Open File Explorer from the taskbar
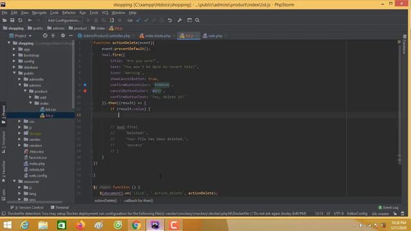 [x=43, y=225]
